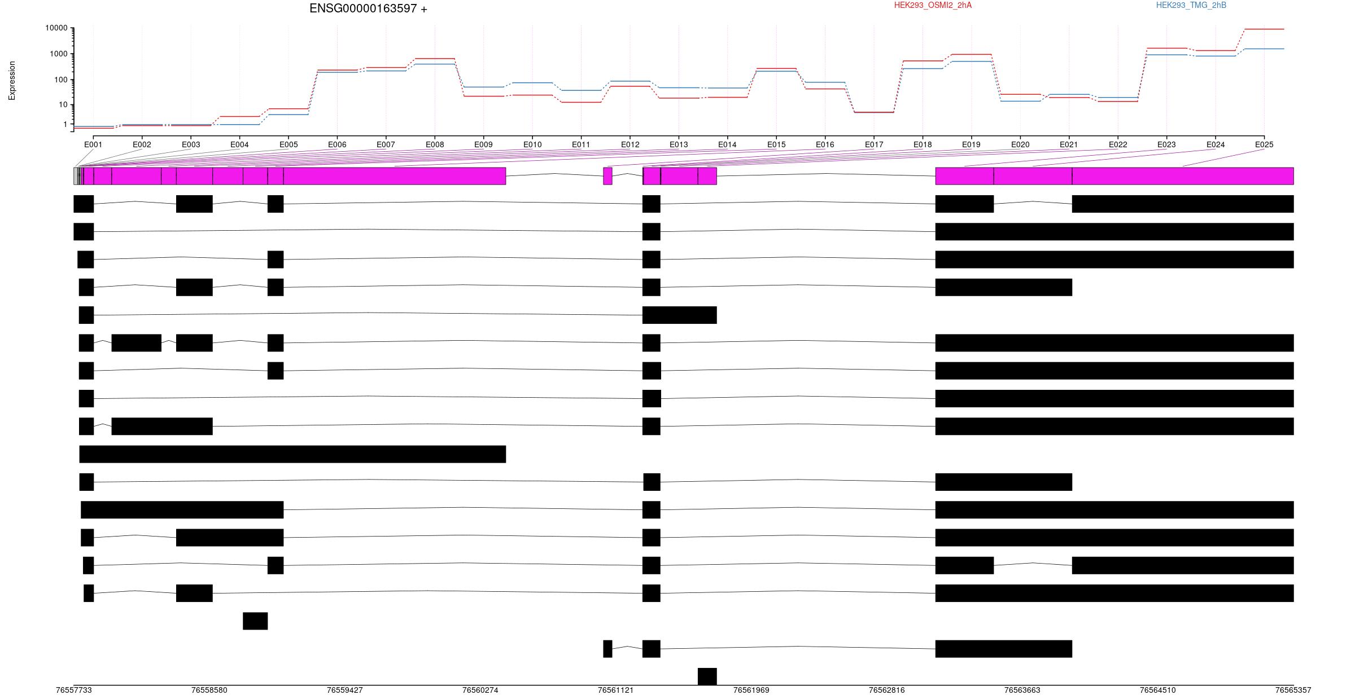Click exon label E023
Image resolution: width=1355 pixels, height=699 pixels.
(x=1166, y=144)
